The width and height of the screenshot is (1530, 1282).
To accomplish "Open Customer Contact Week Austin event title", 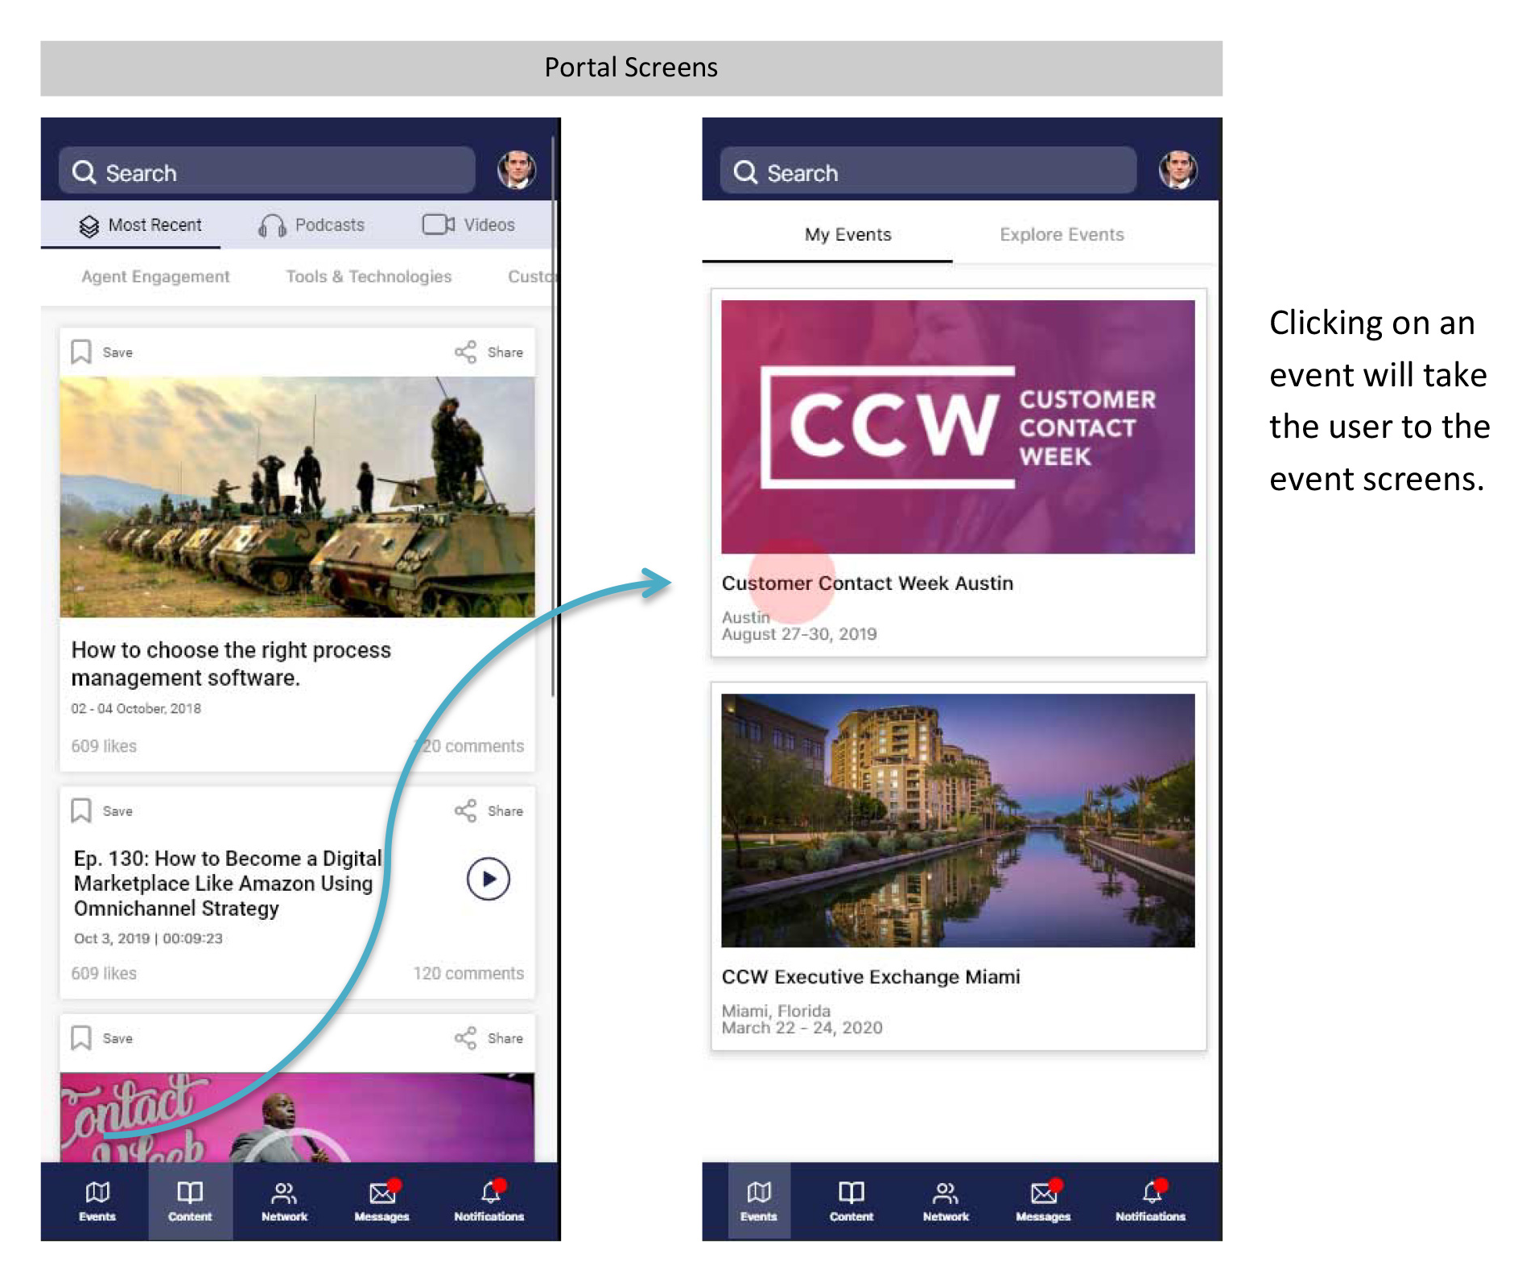I will [867, 583].
